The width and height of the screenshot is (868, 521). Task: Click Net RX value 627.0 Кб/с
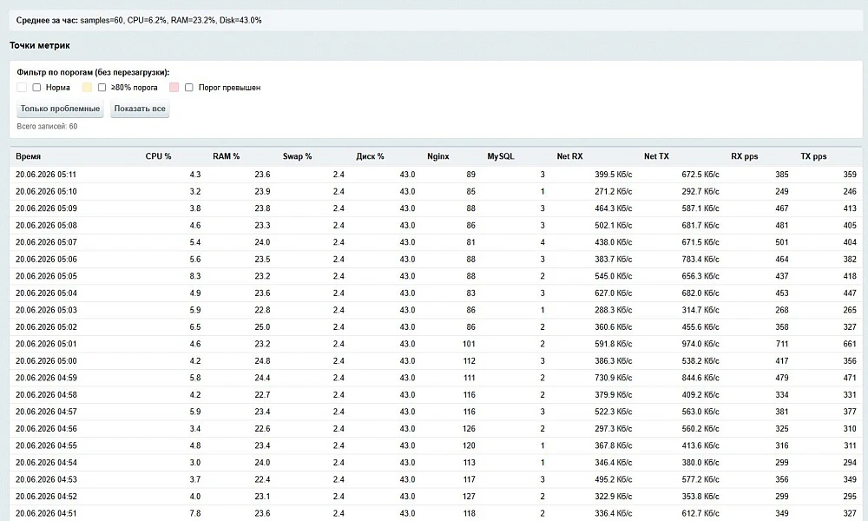coord(614,293)
